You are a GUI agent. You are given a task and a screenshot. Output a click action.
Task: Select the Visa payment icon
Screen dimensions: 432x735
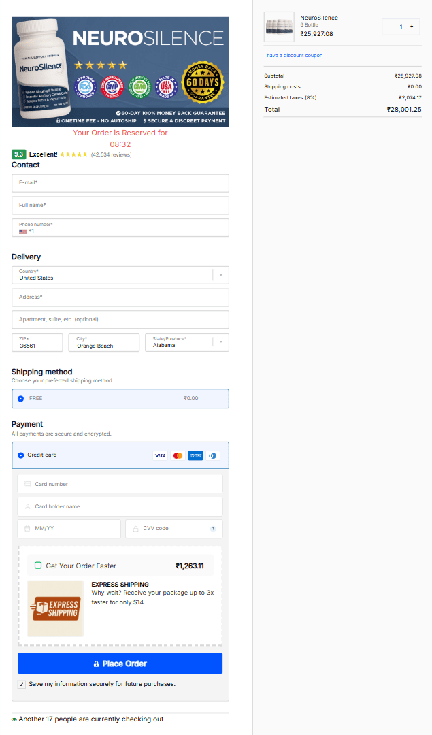coord(161,455)
